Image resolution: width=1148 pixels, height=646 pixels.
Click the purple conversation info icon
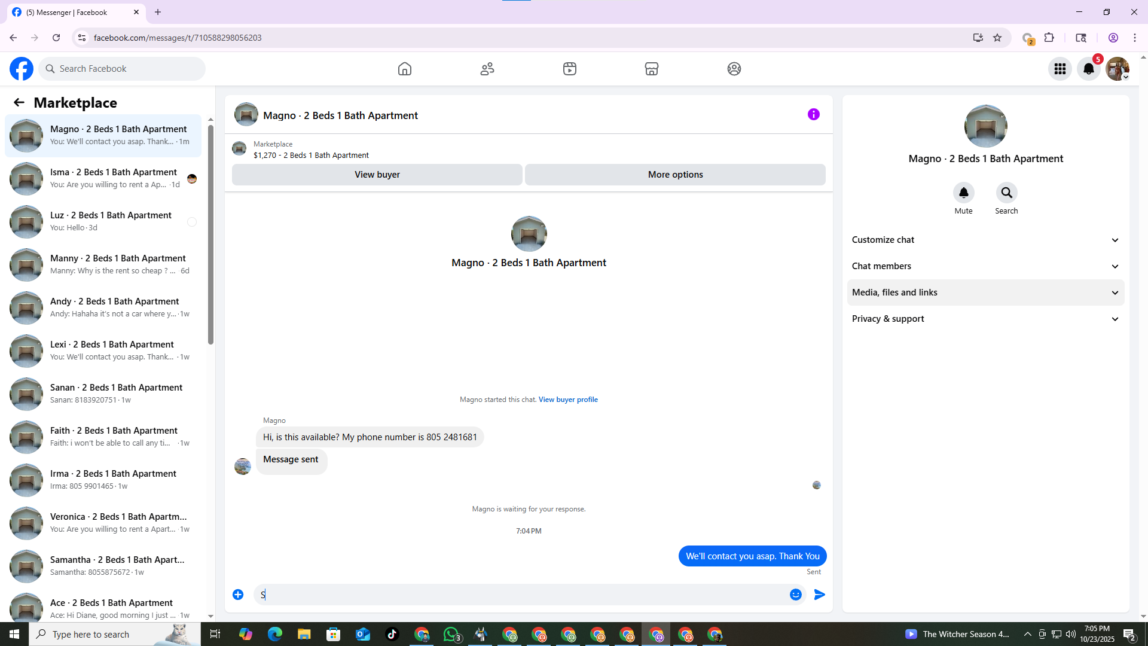point(814,114)
